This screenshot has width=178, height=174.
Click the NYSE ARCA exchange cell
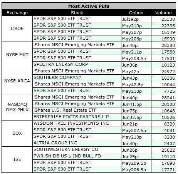17,81
